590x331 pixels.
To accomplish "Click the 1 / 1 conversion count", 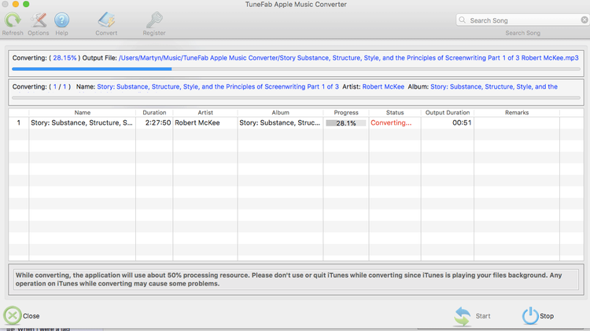I will (60, 87).
